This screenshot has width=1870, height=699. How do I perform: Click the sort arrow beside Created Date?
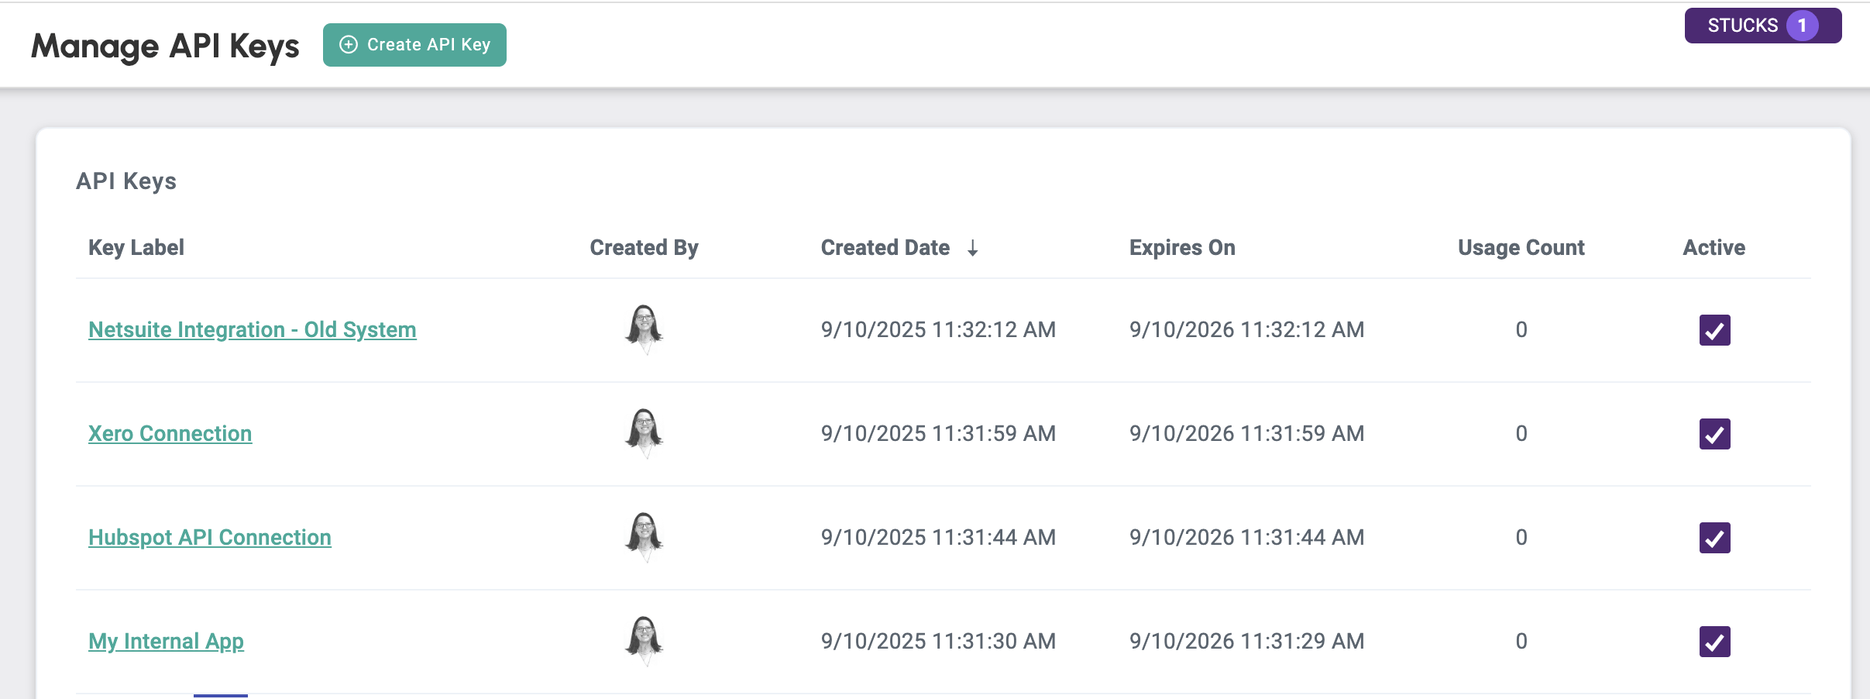pyautogui.click(x=973, y=248)
